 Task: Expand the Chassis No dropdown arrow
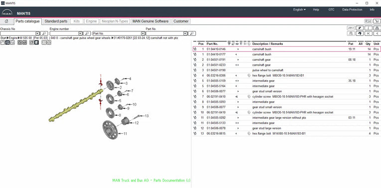point(38,33)
